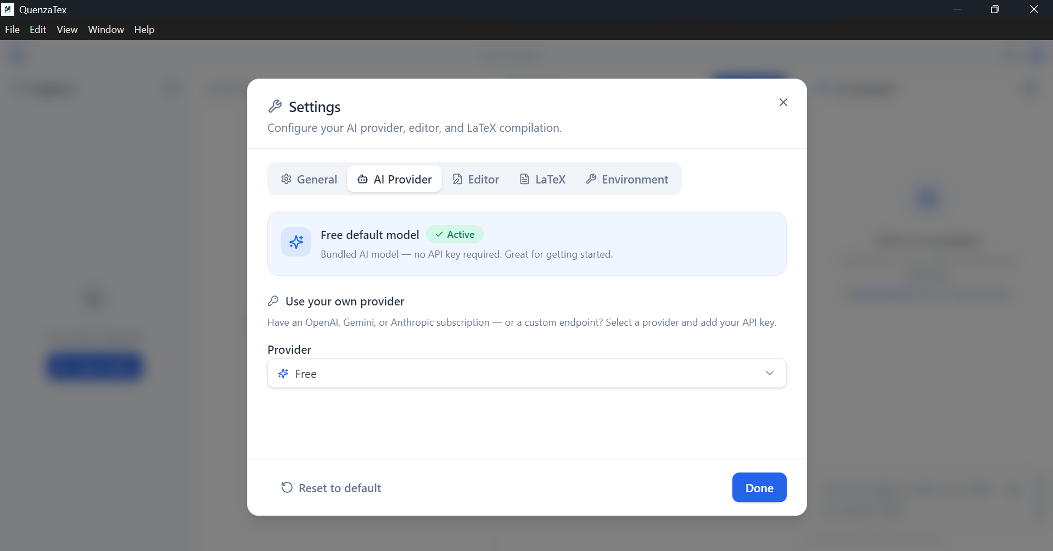Click the QuenzaTex app icon in title bar
This screenshot has height=551, width=1053.
pyautogui.click(x=8, y=9)
